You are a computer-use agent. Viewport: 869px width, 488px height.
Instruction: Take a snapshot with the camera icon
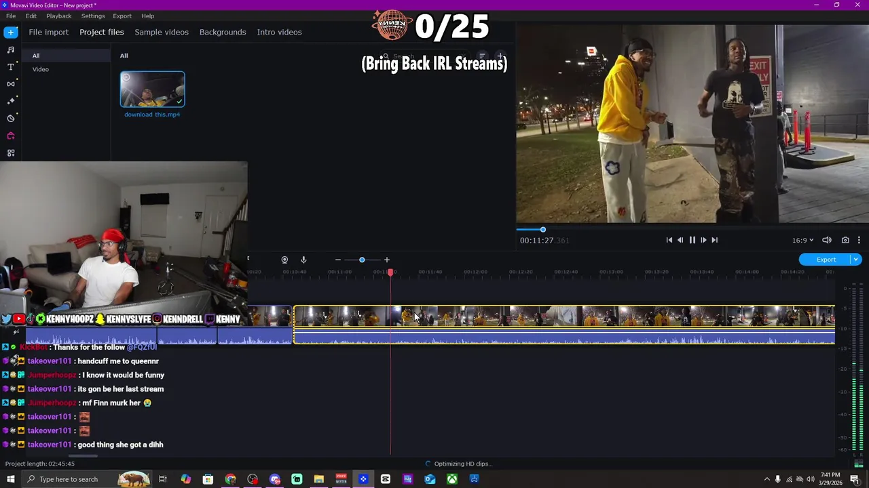tap(845, 240)
